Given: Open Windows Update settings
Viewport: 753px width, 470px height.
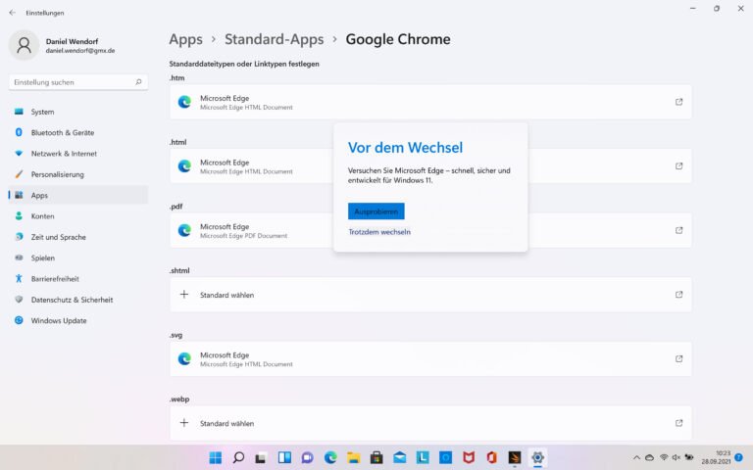Looking at the screenshot, I should [78, 320].
